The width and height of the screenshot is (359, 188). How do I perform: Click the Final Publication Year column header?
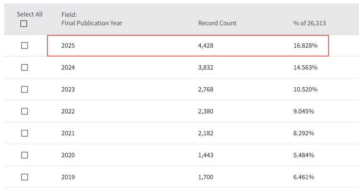(x=91, y=23)
